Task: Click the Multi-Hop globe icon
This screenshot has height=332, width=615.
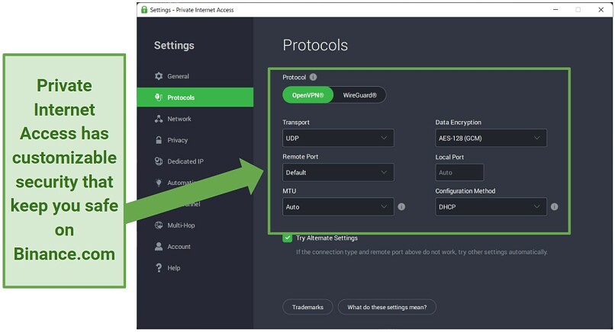Action: 159,225
